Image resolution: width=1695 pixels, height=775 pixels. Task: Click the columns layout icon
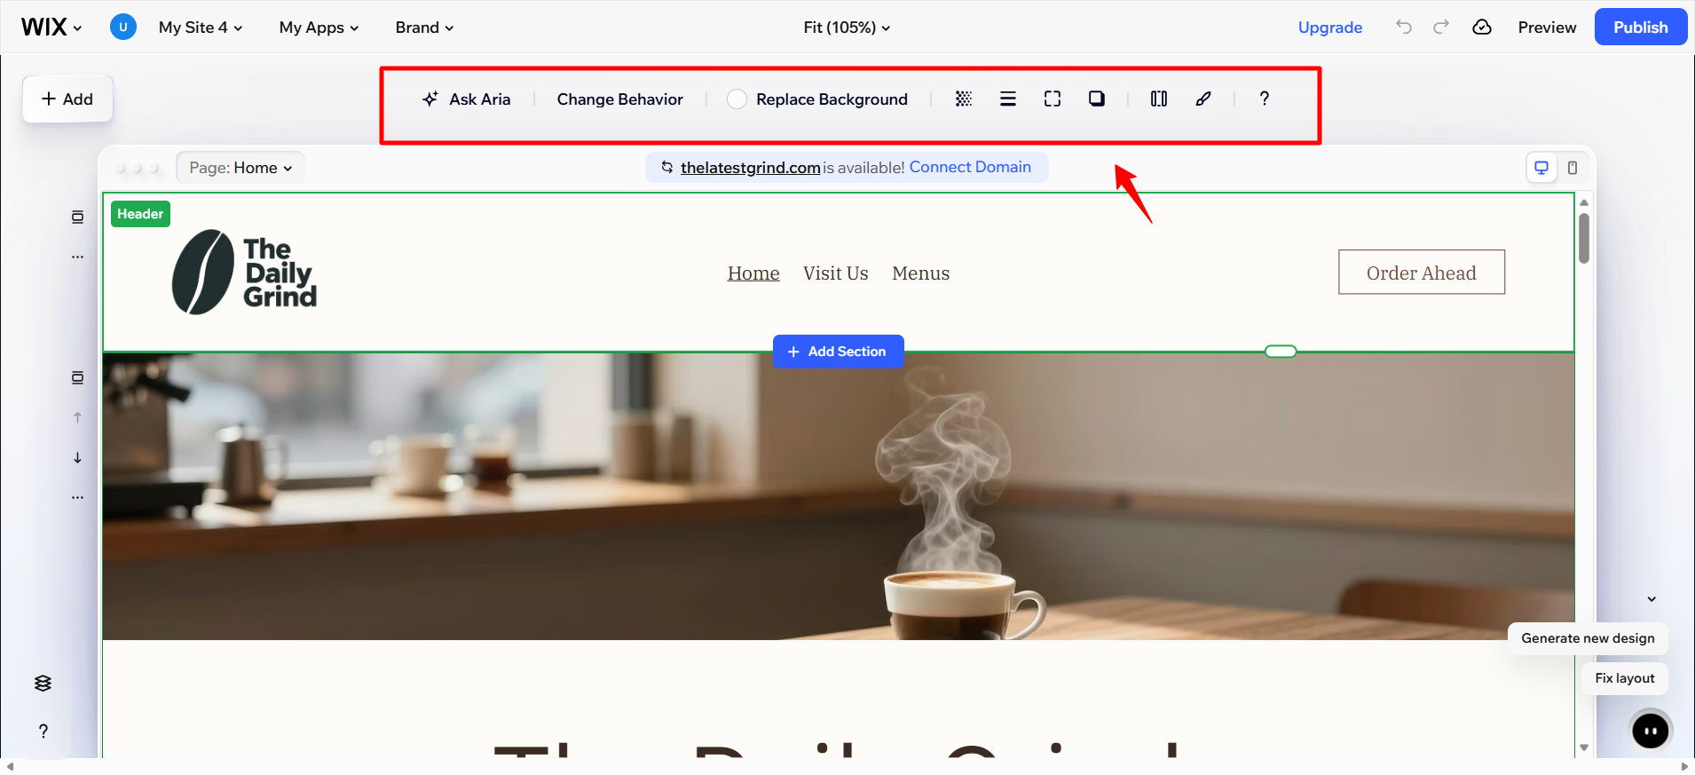(1159, 99)
